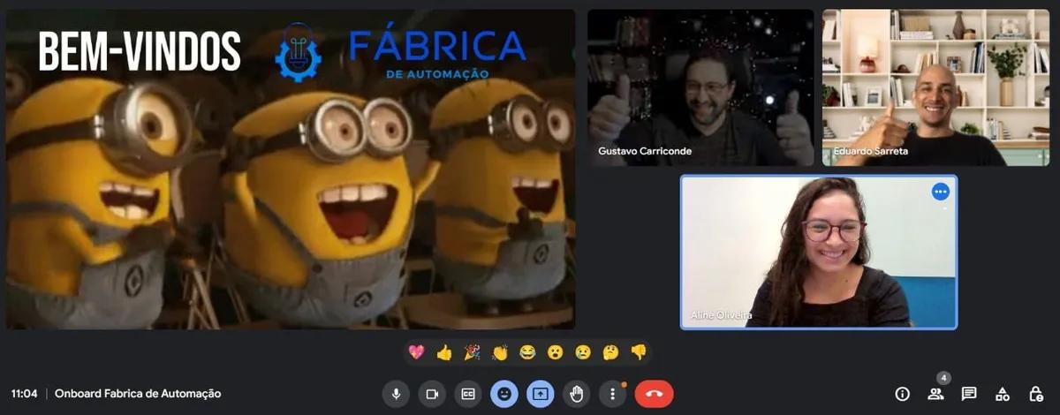Select Eduardo Sarreta's video tile

pos(935,87)
